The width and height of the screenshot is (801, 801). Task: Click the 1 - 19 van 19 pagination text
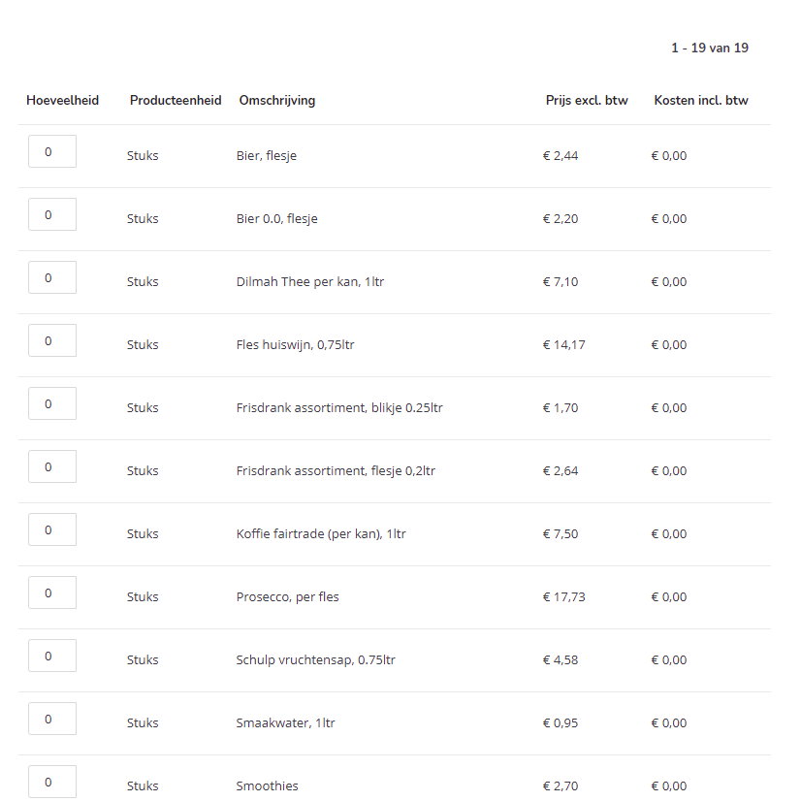point(710,48)
